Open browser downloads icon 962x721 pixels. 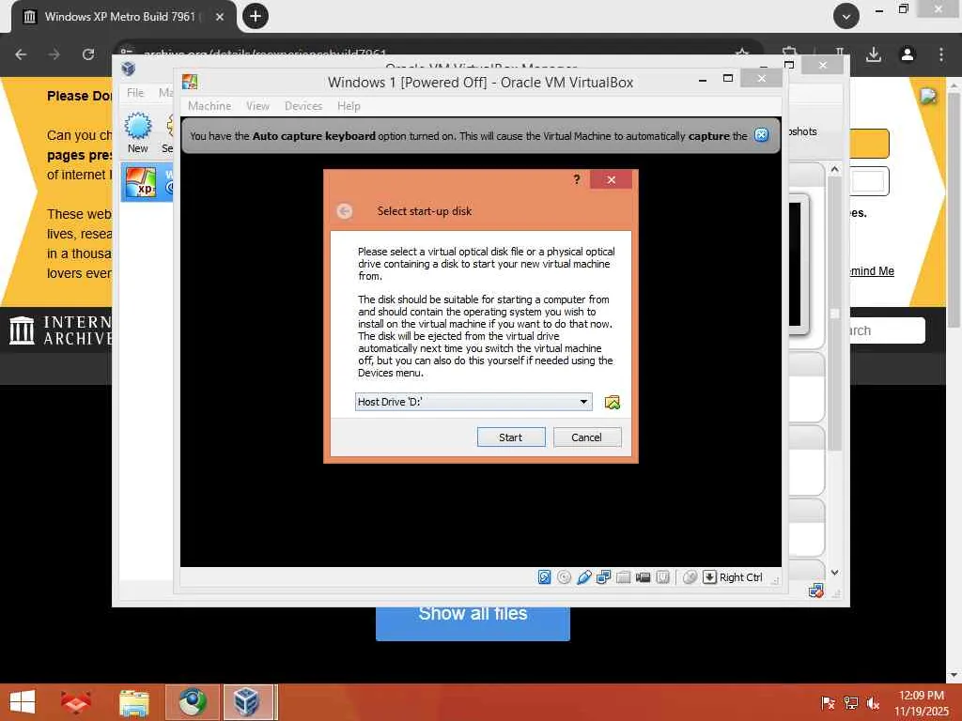click(x=874, y=54)
